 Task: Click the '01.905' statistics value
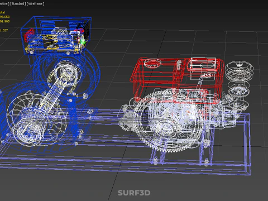(x=4, y=21)
